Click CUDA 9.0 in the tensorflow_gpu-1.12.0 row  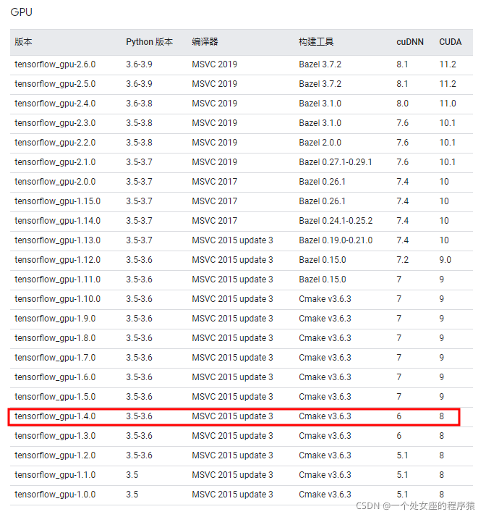(x=445, y=260)
